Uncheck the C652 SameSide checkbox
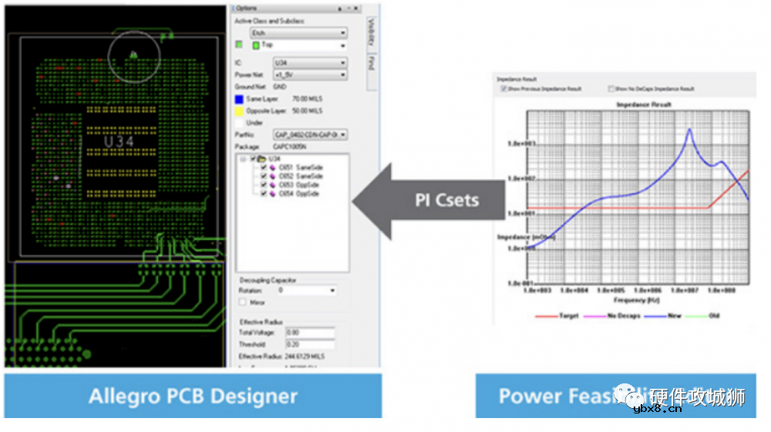Viewport: 771px width, 432px height. click(264, 177)
